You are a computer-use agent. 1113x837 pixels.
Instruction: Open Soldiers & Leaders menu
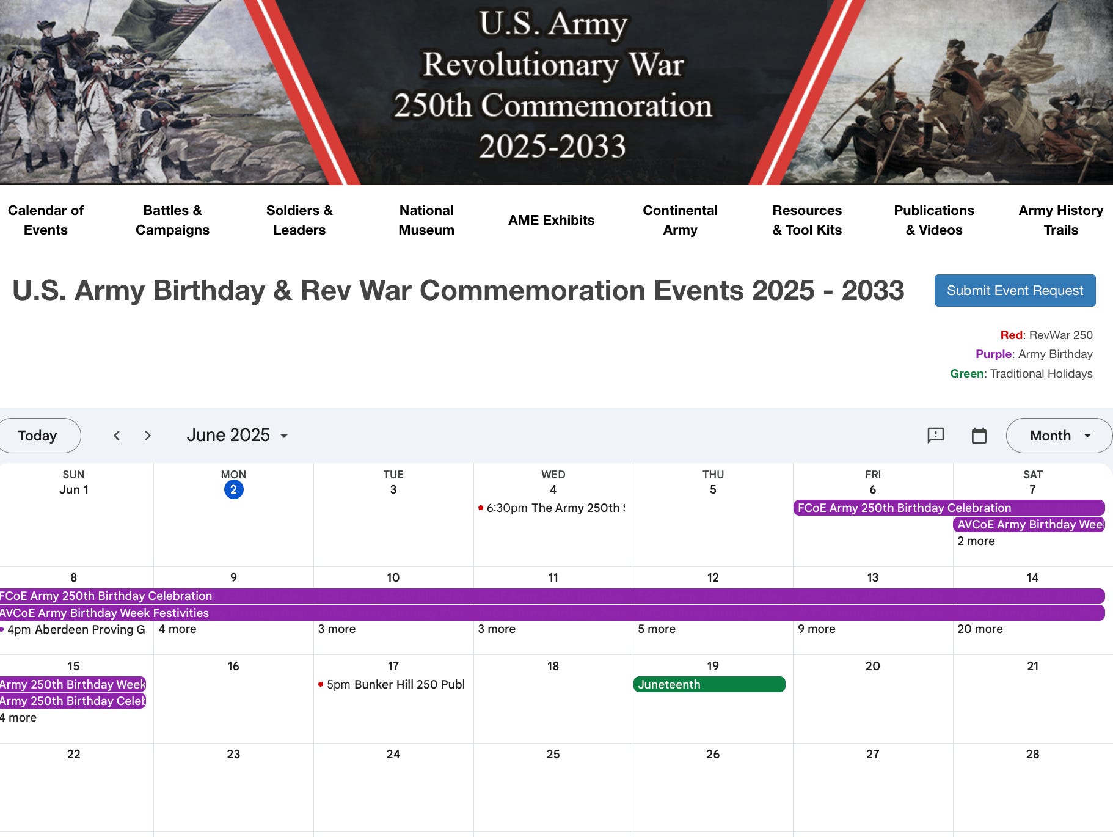pyautogui.click(x=299, y=220)
